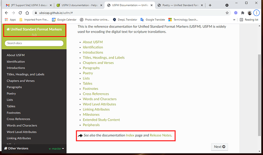
Task: Open Words and Characters in sidebar
Action: (22, 125)
